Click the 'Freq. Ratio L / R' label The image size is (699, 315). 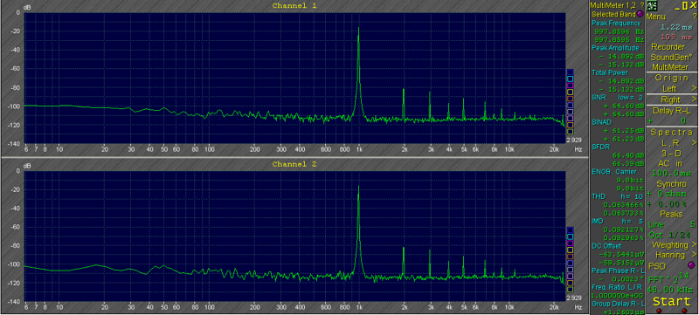[x=617, y=287]
